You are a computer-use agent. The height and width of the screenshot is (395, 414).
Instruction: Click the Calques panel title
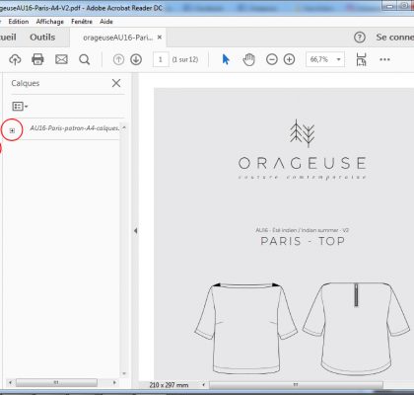[x=26, y=83]
